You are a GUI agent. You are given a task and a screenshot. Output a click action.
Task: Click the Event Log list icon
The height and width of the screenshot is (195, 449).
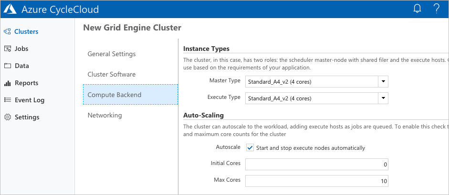[7, 100]
